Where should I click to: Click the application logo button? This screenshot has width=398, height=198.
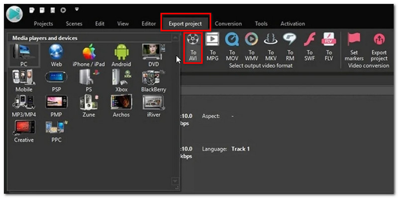(x=14, y=14)
